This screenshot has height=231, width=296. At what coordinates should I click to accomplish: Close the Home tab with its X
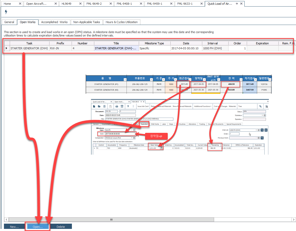20,4
